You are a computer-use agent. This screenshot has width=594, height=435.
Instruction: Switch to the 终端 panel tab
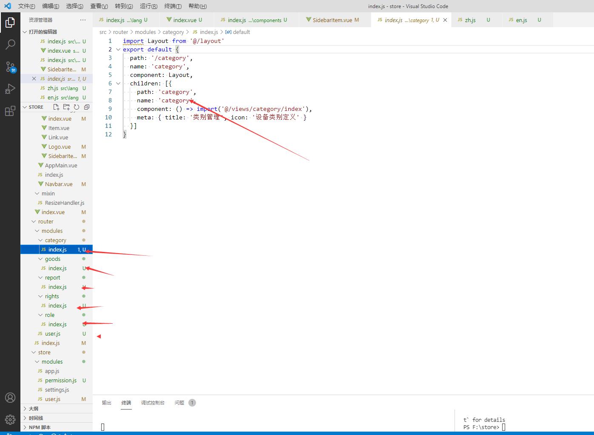(x=126, y=403)
